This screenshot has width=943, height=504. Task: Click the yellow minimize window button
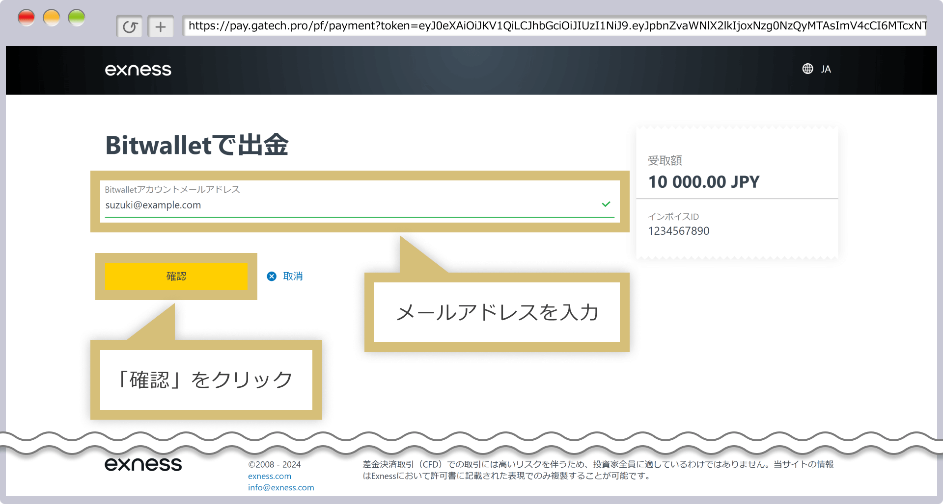tap(52, 18)
